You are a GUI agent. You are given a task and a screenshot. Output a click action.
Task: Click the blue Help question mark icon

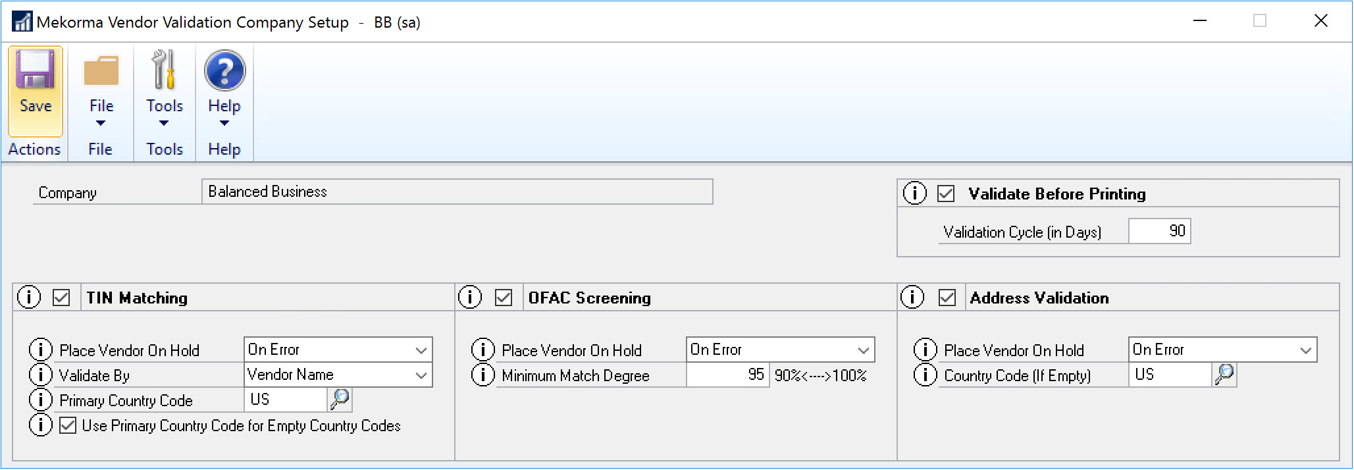[x=224, y=71]
